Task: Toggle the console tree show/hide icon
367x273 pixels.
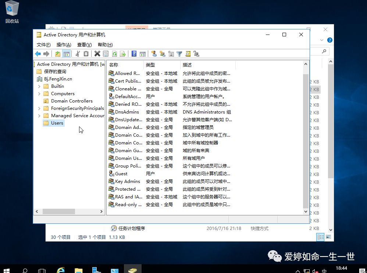Action: tap(67, 54)
